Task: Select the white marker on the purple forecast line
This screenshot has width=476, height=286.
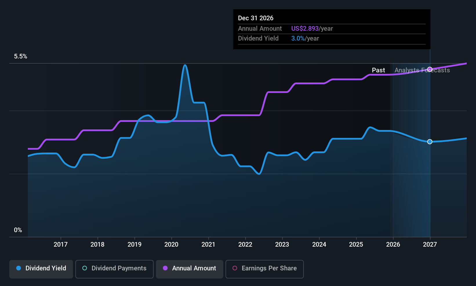Action: [430, 69]
